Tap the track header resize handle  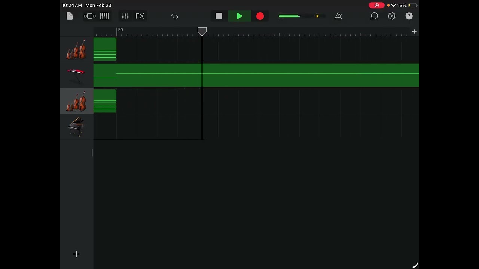point(92,153)
